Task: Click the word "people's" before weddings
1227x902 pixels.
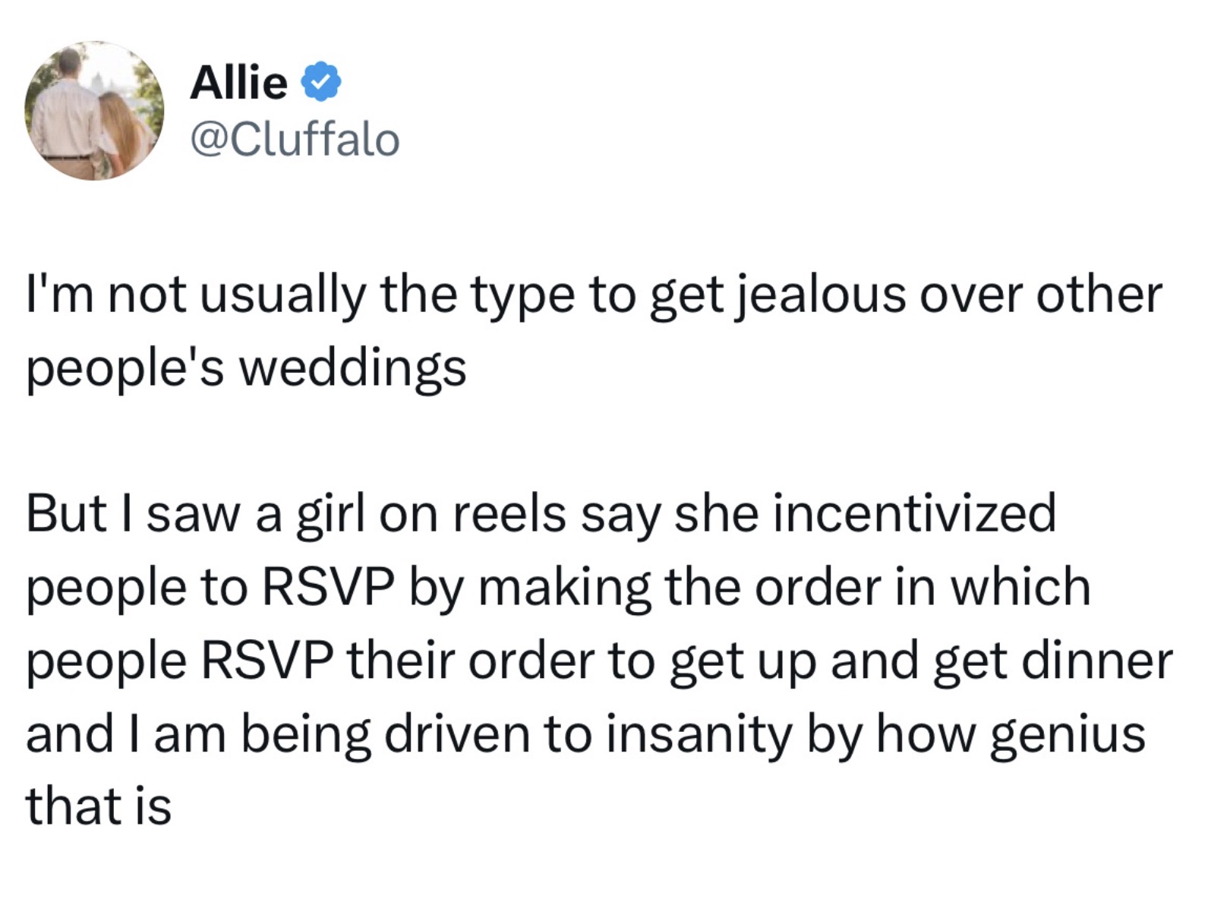Action: (125, 368)
